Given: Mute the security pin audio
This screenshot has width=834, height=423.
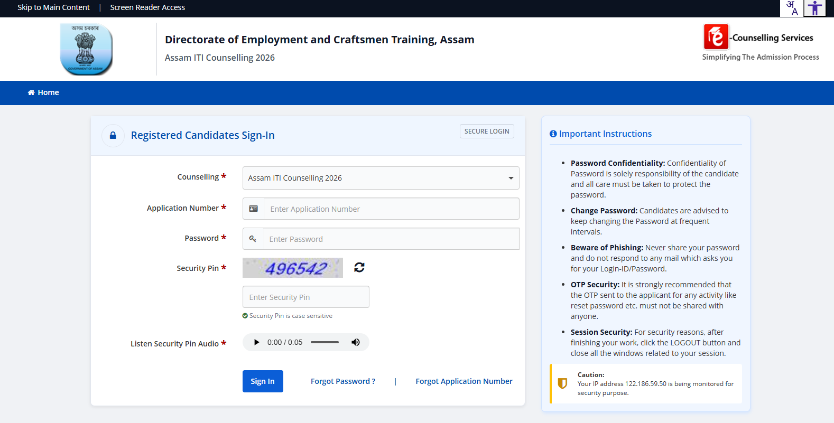Looking at the screenshot, I should [x=356, y=342].
